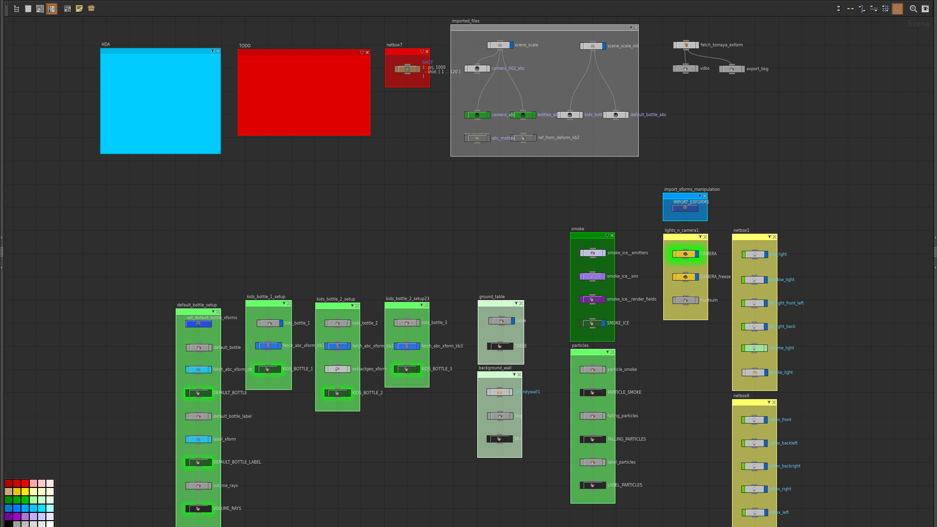Toggle the orange grid display button
The image size is (937, 527).
(897, 9)
